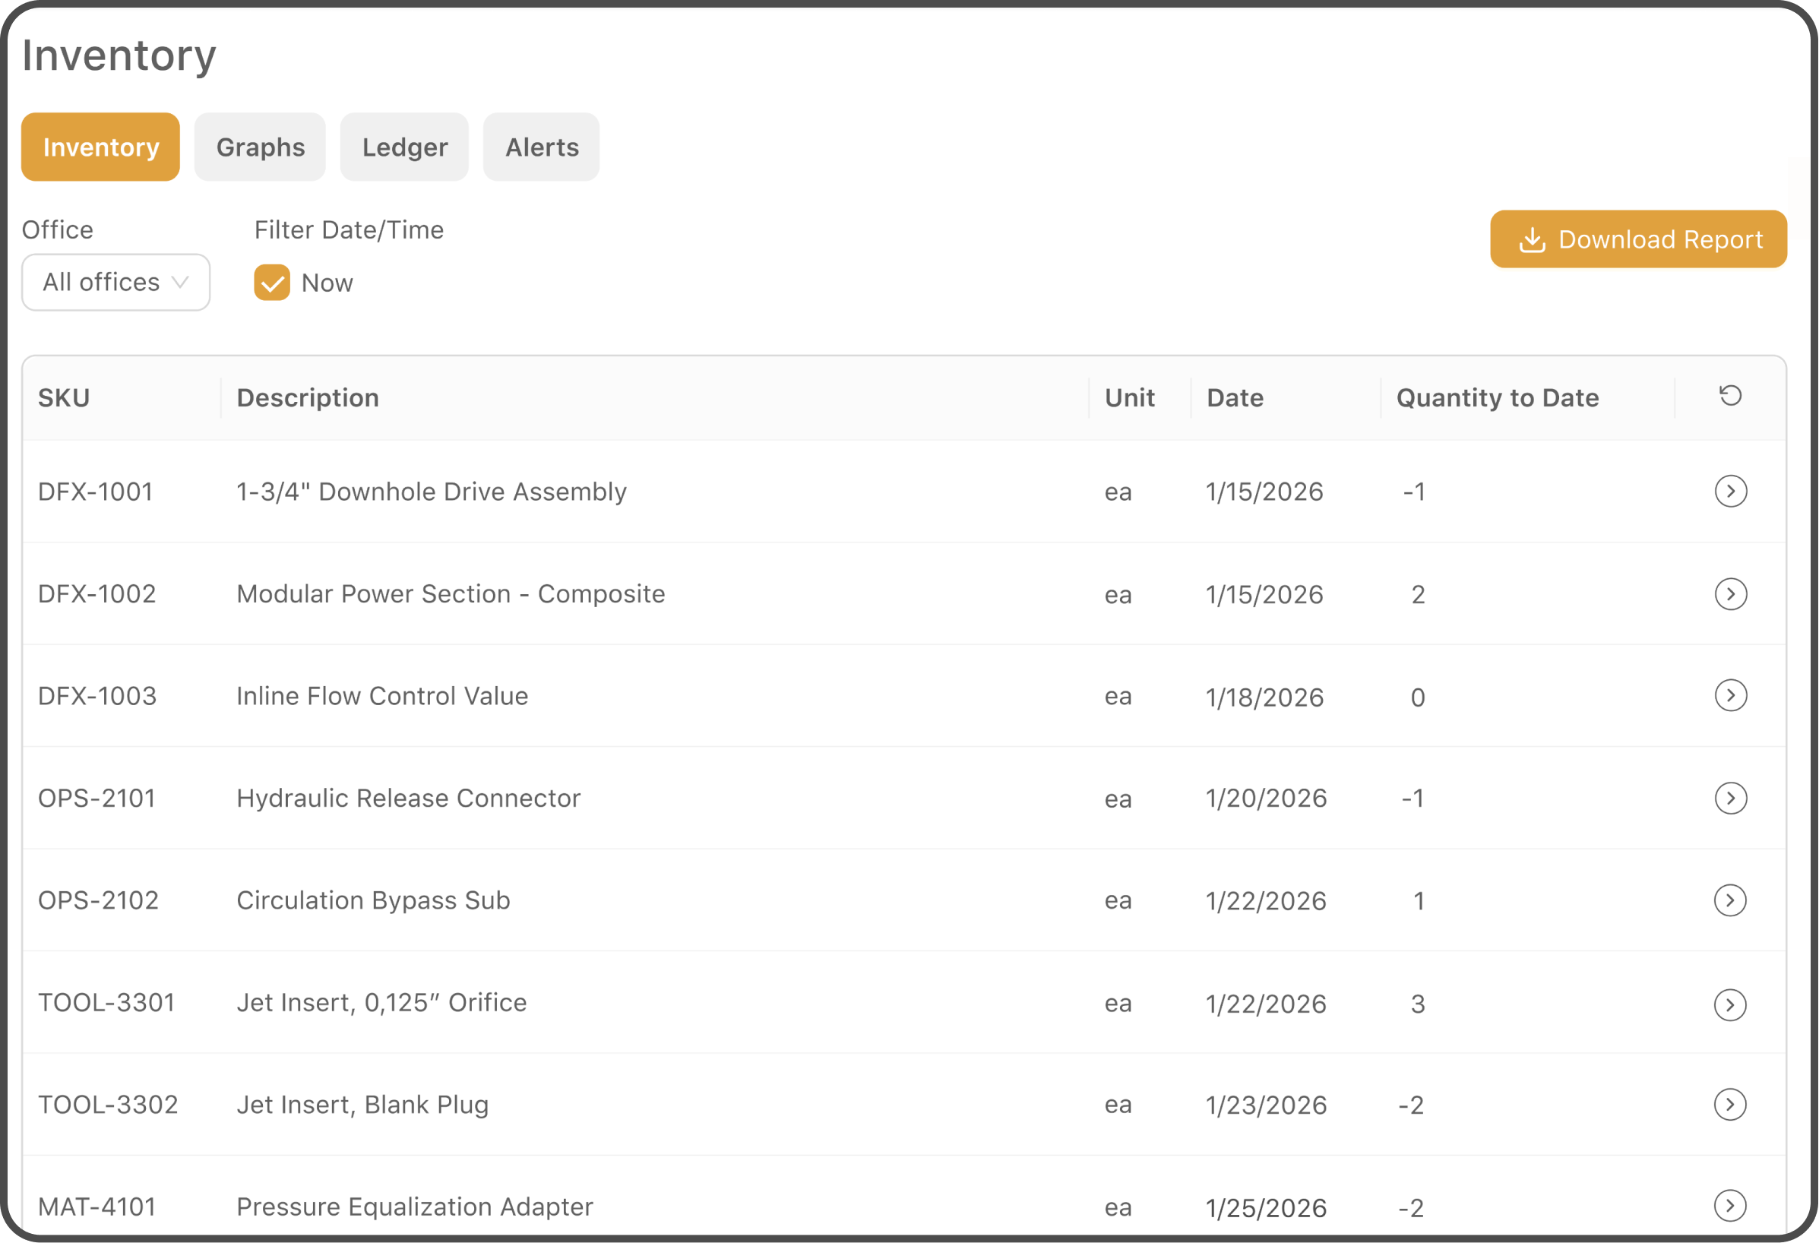Screen dimensions: 1819x1243
Task: Open details chevron for DFX-1001
Action: coord(1732,491)
